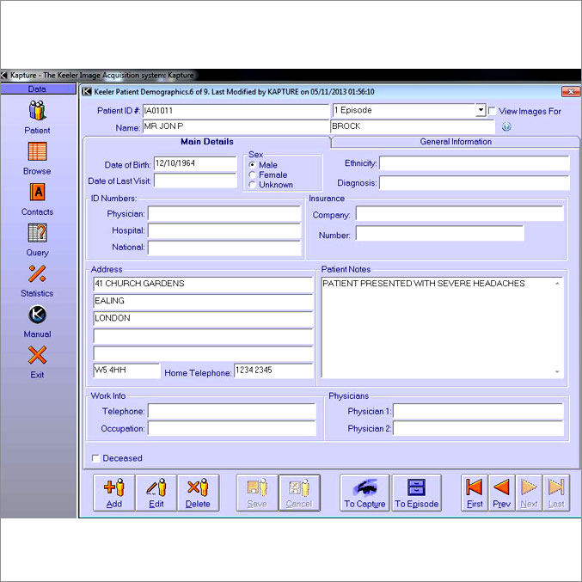582x582 pixels.
Task: Click address line LONDON
Action: coord(203,319)
